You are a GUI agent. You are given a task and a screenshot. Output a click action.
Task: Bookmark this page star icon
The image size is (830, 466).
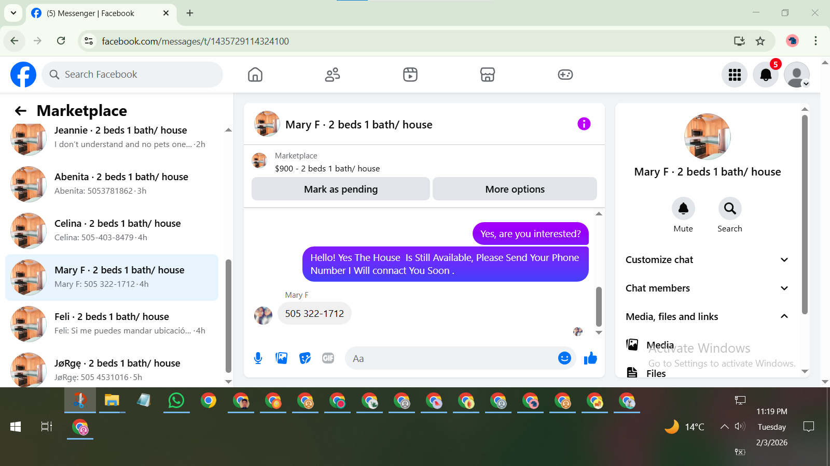760,41
